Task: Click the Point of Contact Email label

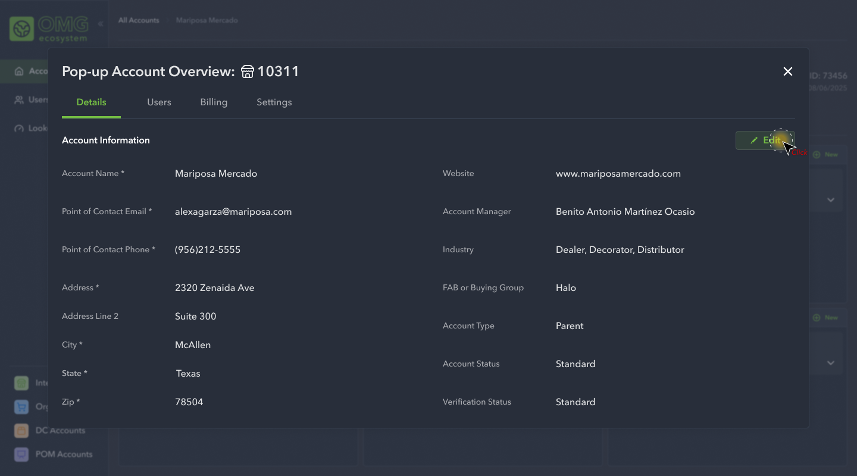Action: tap(107, 211)
